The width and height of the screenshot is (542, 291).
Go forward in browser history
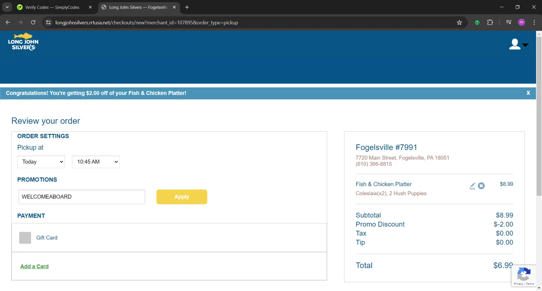21,22
